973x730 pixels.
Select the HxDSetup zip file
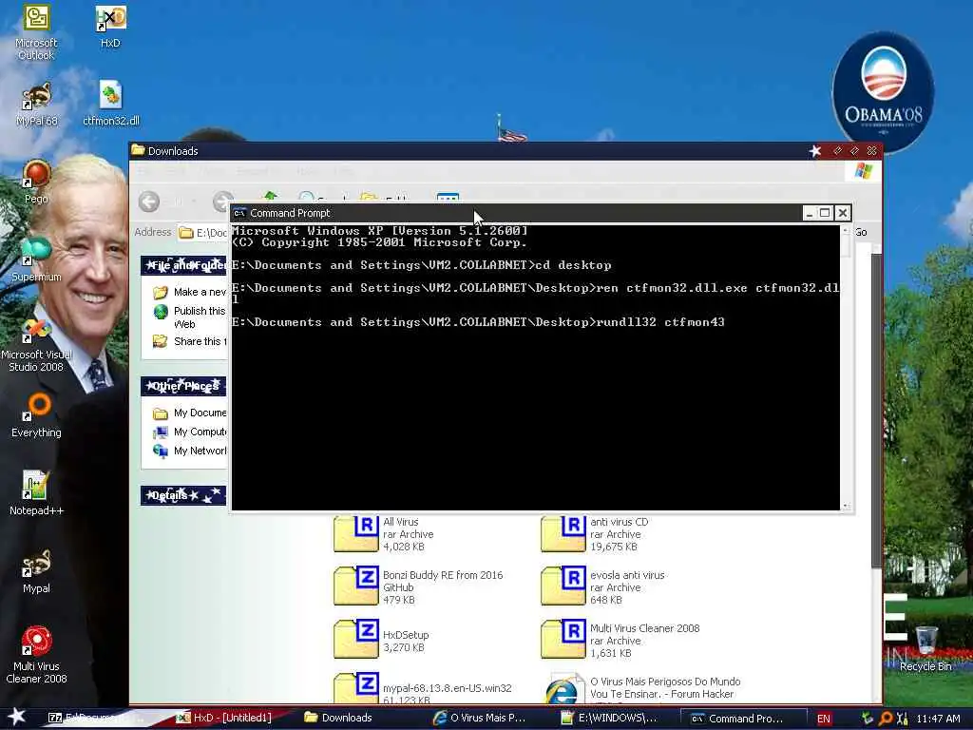[382, 640]
